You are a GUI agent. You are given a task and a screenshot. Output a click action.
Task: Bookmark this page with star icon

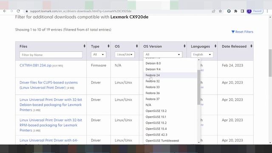pyautogui.click(x=220, y=11)
